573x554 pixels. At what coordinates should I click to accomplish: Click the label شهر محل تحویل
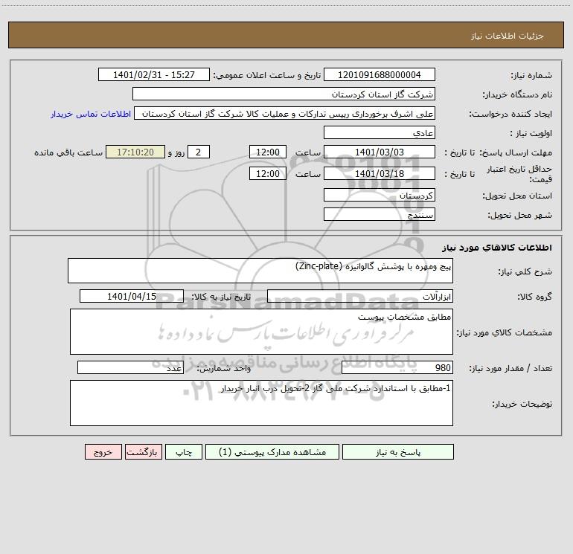point(520,215)
